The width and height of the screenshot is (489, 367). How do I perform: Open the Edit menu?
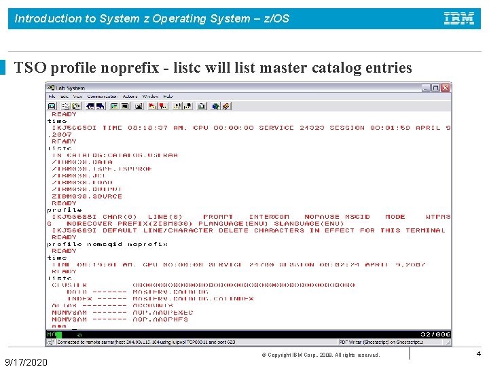click(65, 97)
